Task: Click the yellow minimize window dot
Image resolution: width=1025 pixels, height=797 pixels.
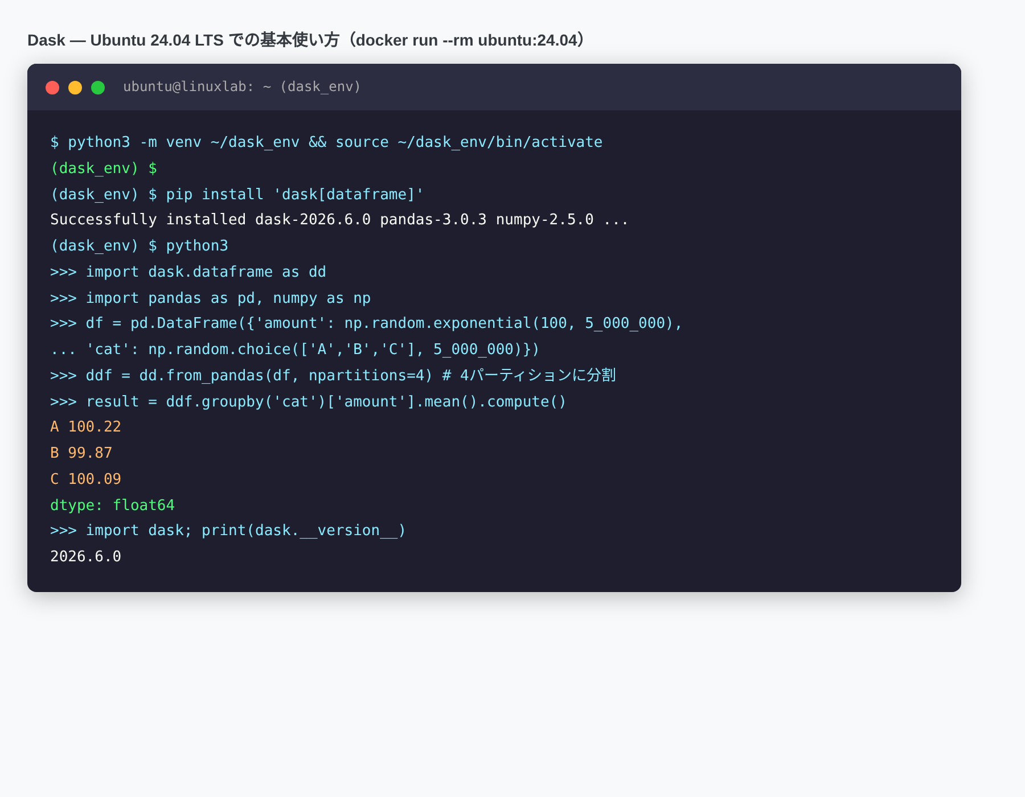Action: pos(75,87)
